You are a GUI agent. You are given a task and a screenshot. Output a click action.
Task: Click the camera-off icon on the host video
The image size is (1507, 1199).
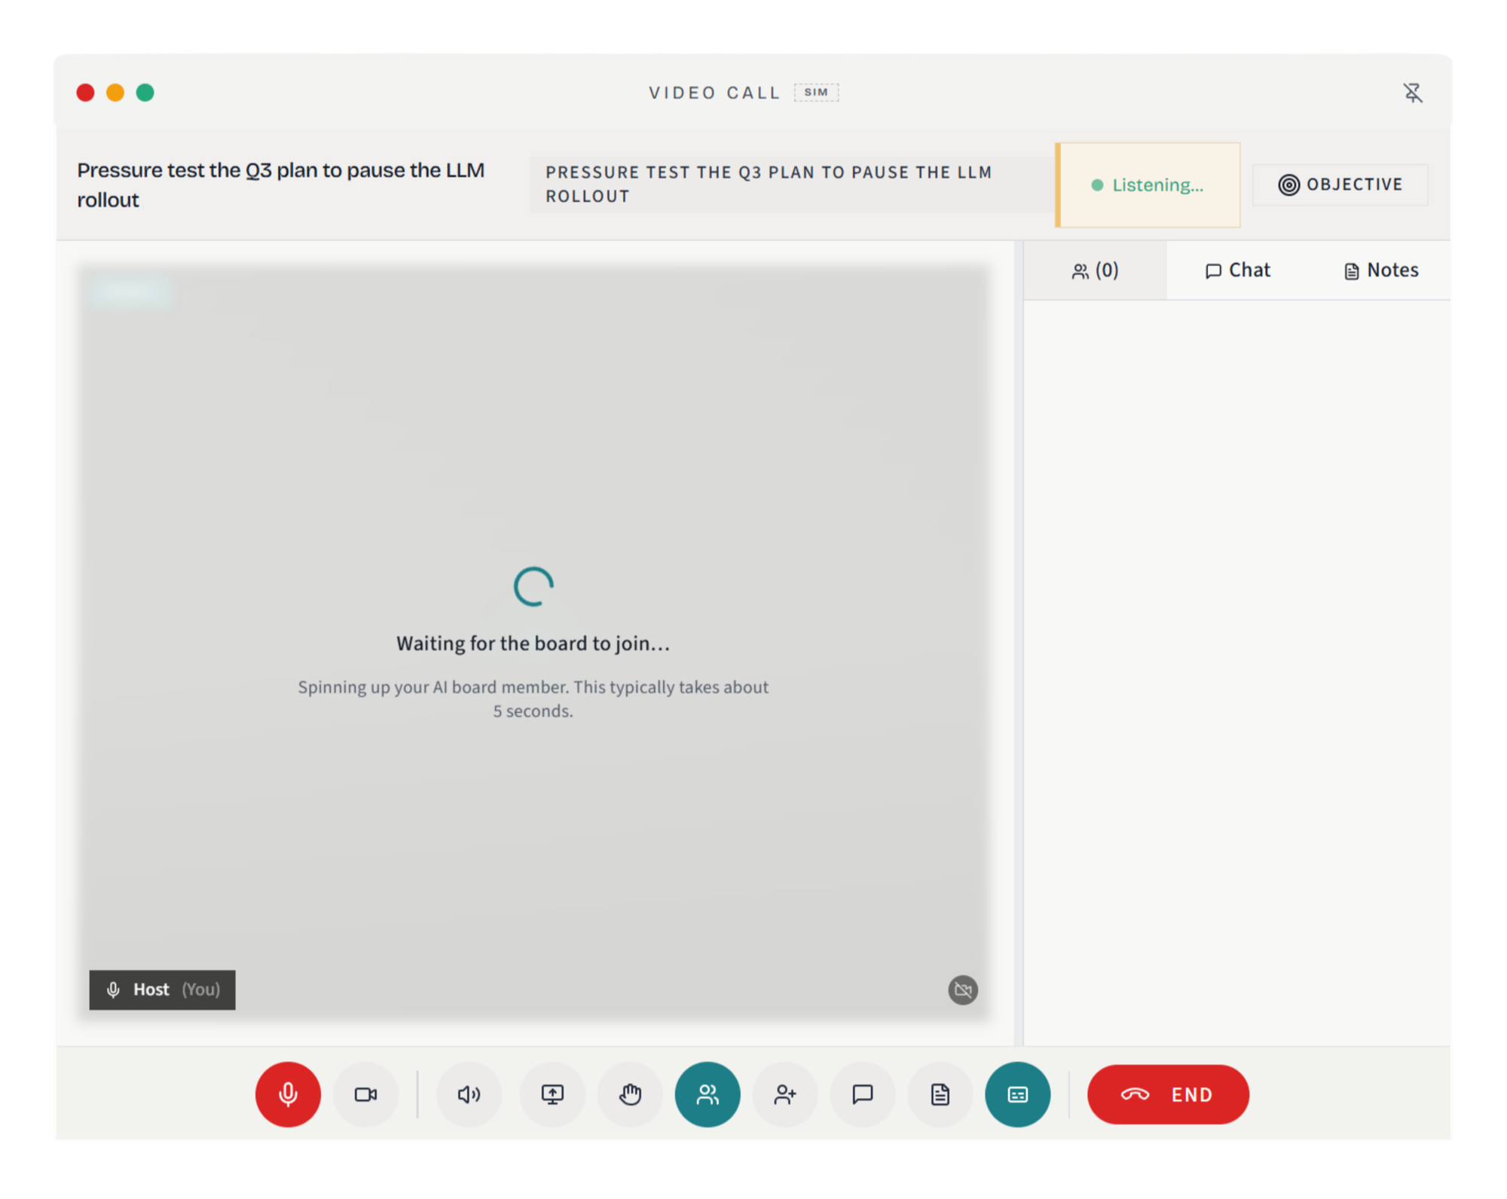point(963,989)
